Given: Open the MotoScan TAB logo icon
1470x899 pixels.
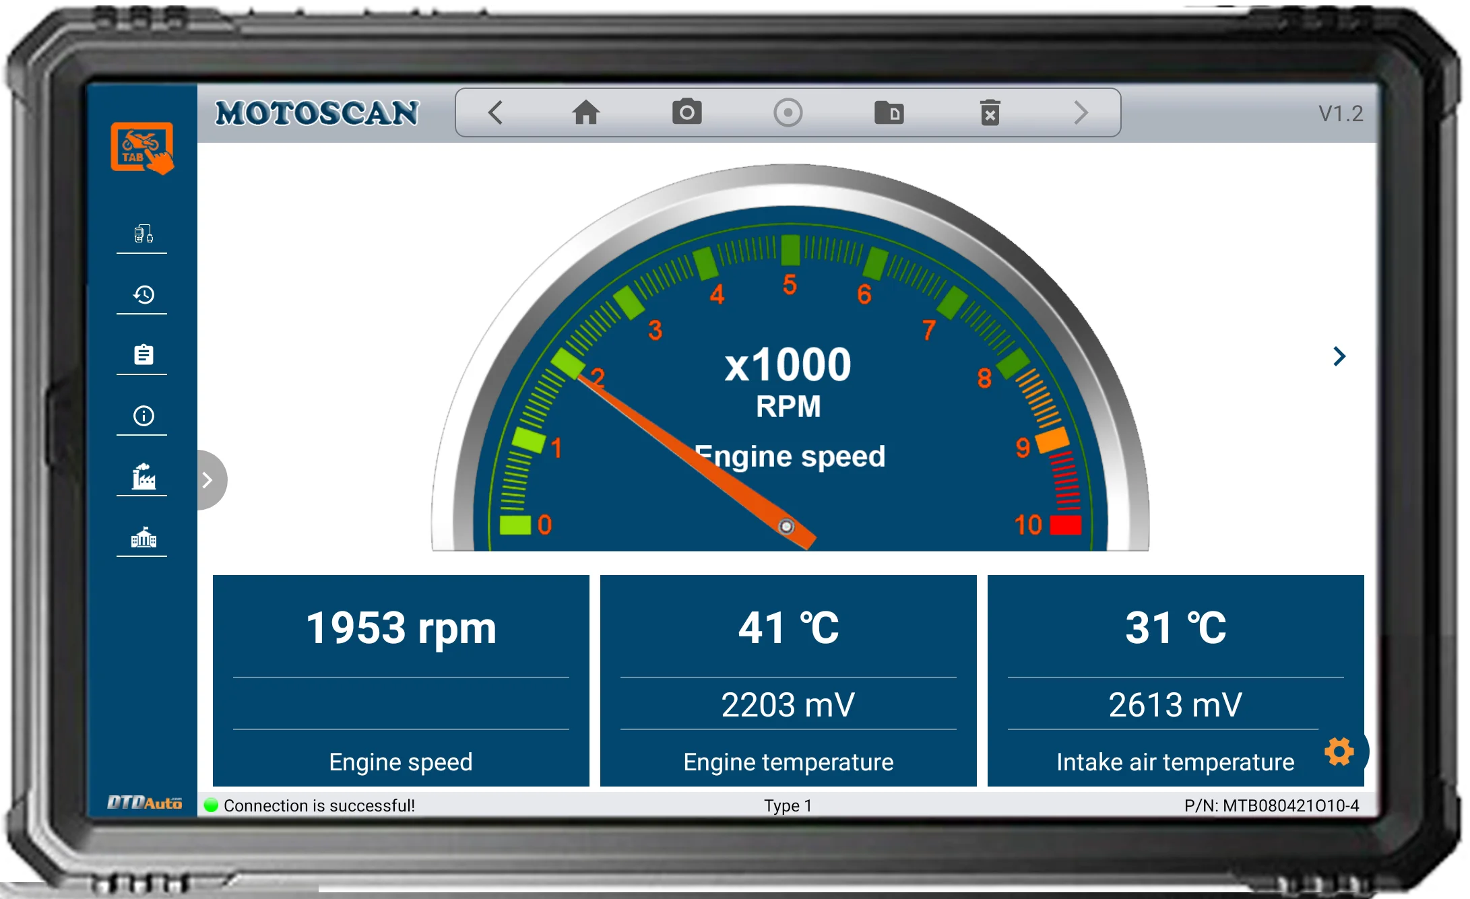Looking at the screenshot, I should (142, 148).
